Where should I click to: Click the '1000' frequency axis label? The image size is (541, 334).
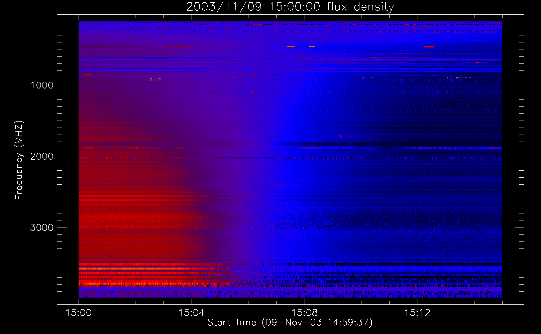[42, 85]
